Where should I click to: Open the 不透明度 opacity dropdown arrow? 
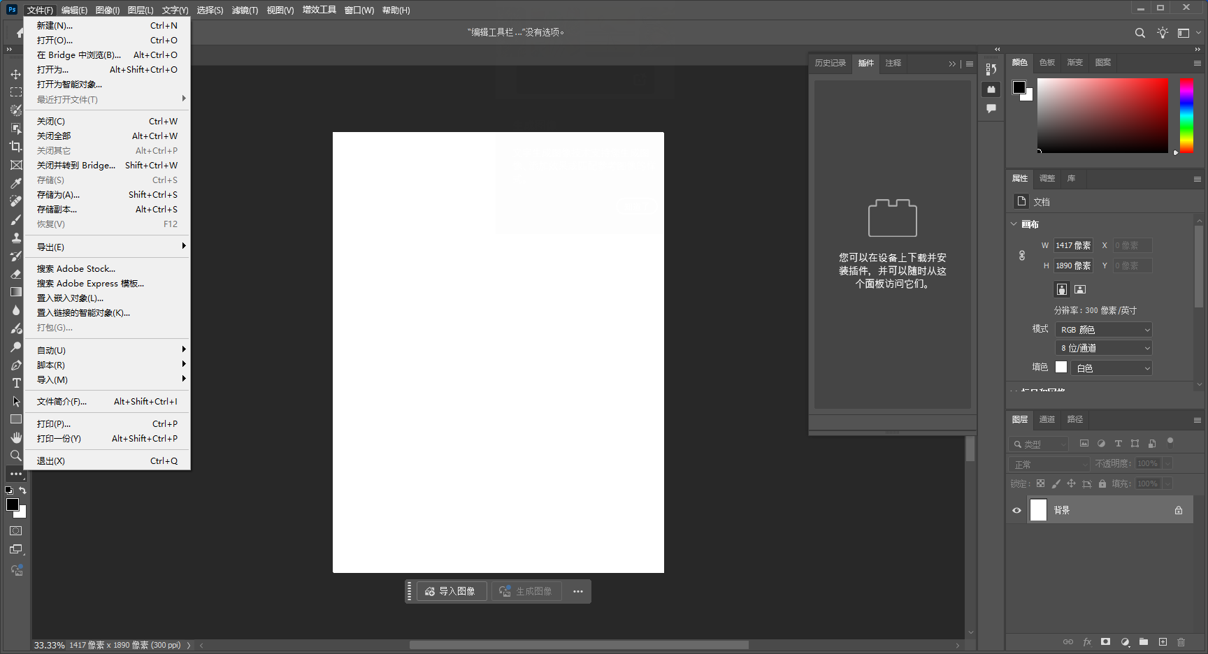(1167, 463)
